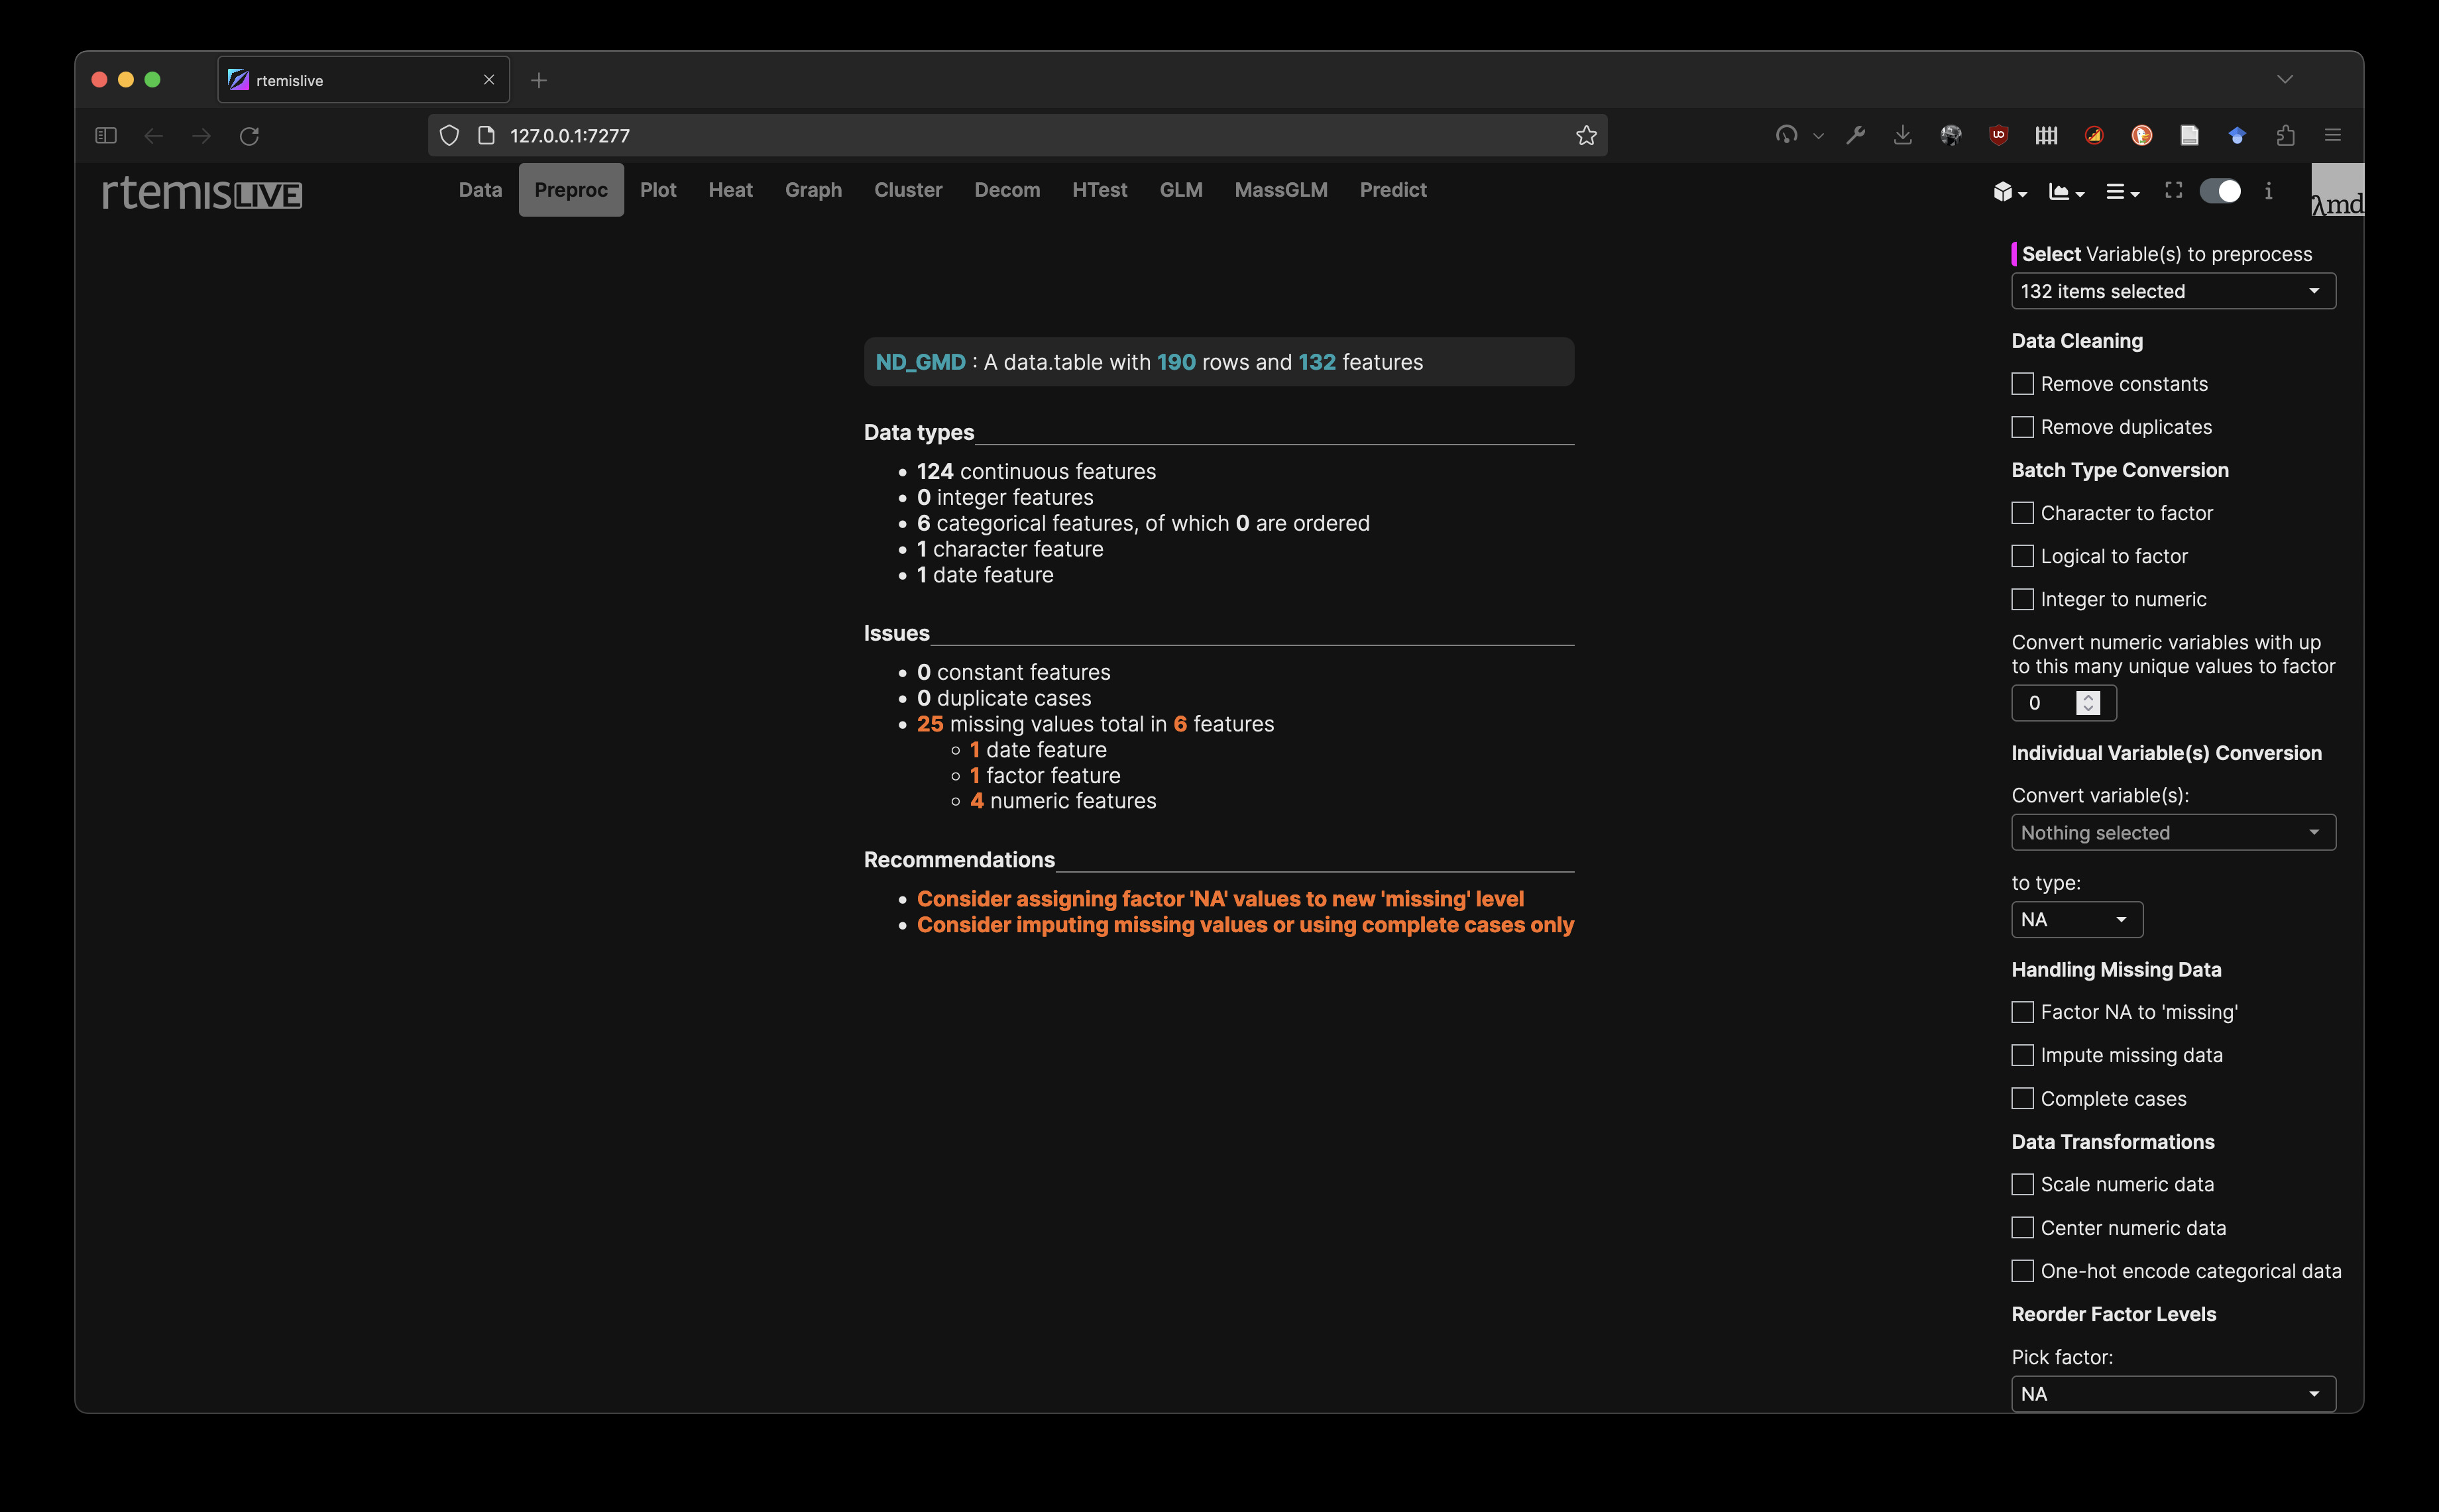Click the DuckDuckGo extension icon
The height and width of the screenshot is (1512, 2439).
(x=2141, y=135)
